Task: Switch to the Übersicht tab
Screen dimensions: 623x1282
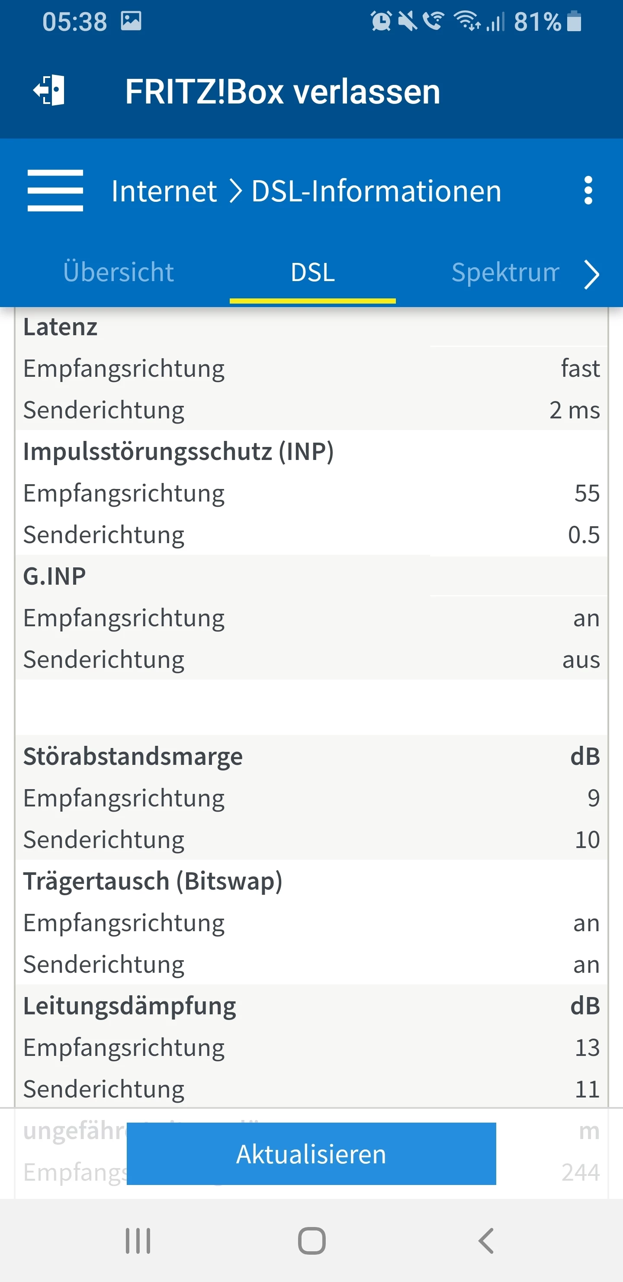Action: 119,272
